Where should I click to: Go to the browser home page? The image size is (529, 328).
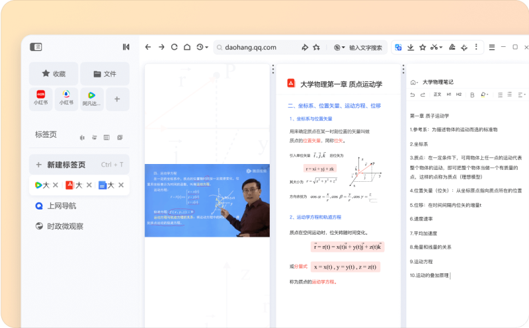tap(187, 47)
